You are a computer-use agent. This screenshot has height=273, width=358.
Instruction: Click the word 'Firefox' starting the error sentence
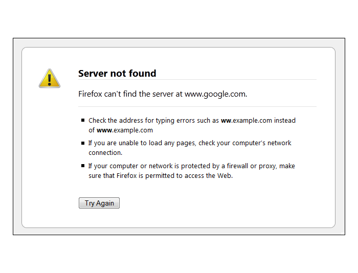tap(90, 94)
